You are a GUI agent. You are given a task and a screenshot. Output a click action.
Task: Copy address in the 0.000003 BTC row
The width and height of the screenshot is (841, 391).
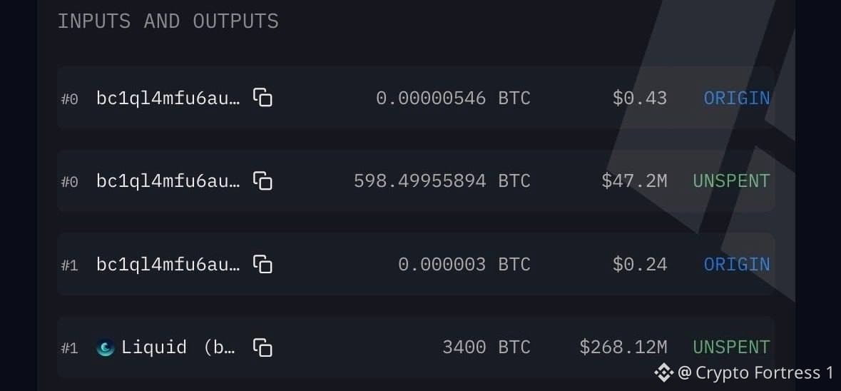coord(263,264)
